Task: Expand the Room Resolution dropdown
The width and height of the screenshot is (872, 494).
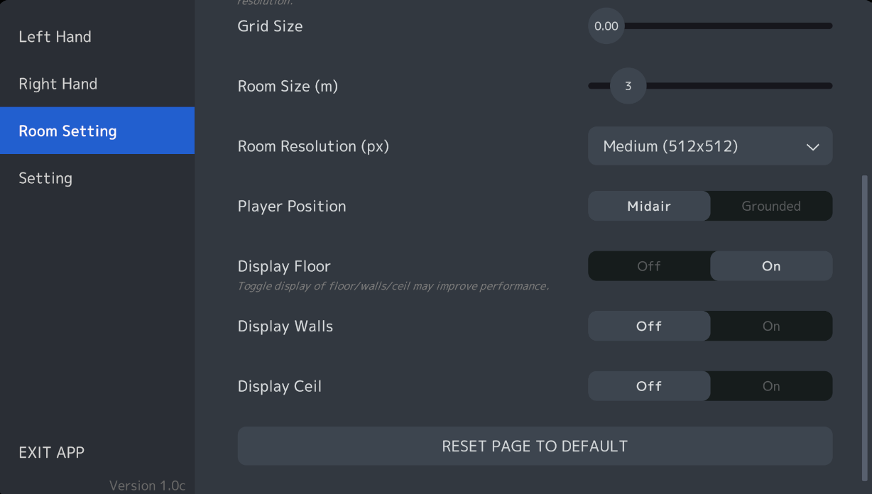Action: tap(710, 146)
